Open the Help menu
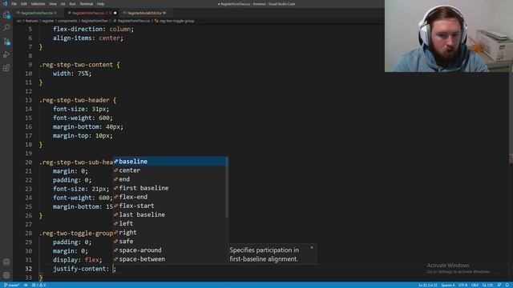The width and height of the screenshot is (513, 288). 100,4
